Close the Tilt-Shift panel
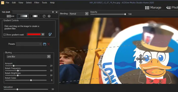The height and width of the screenshot is (92, 178). pos(56,12)
